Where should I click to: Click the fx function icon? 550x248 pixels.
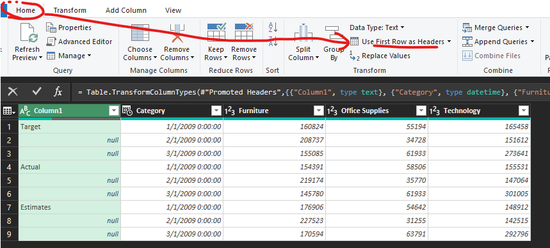click(58, 92)
